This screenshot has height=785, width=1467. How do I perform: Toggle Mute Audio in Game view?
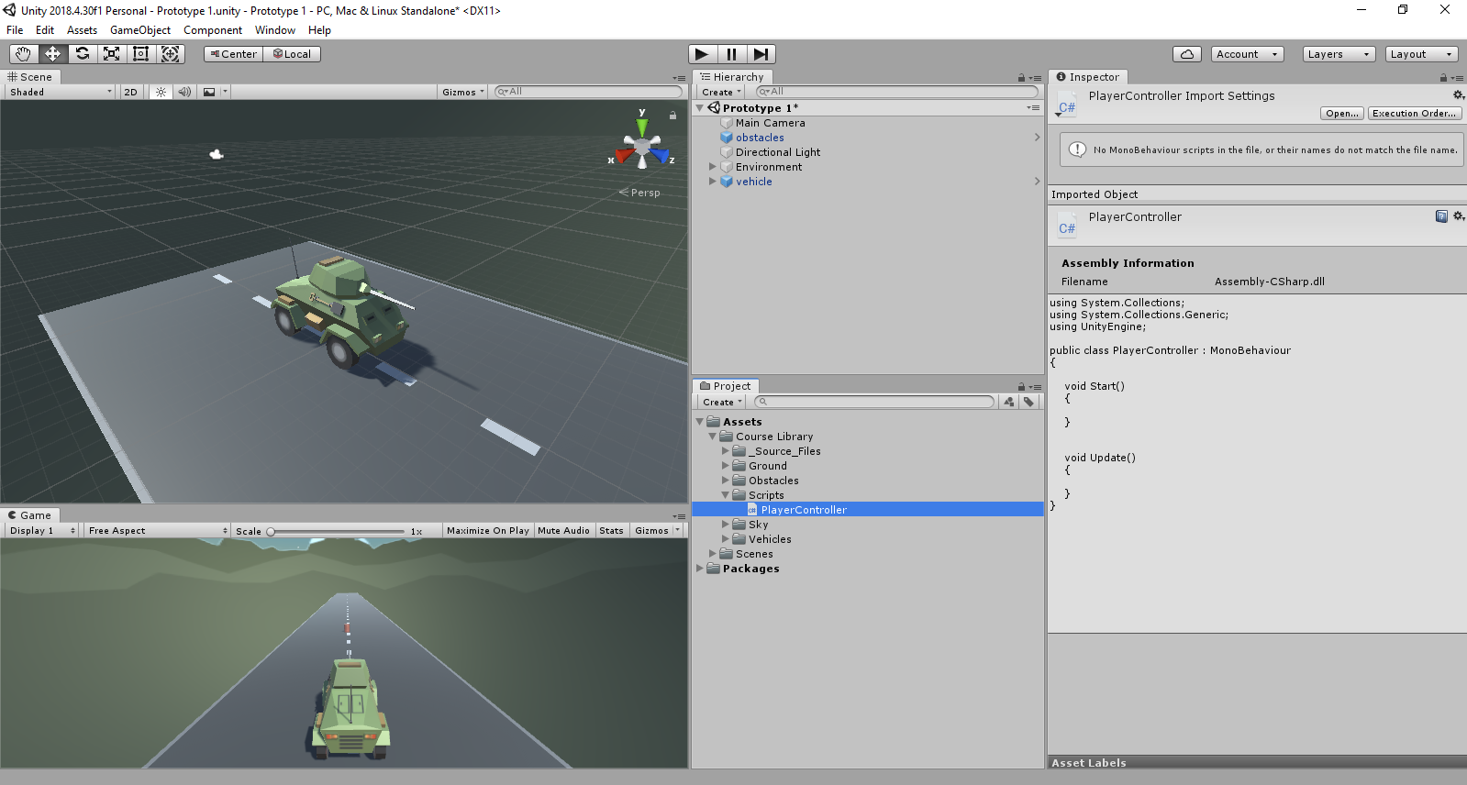(x=563, y=531)
